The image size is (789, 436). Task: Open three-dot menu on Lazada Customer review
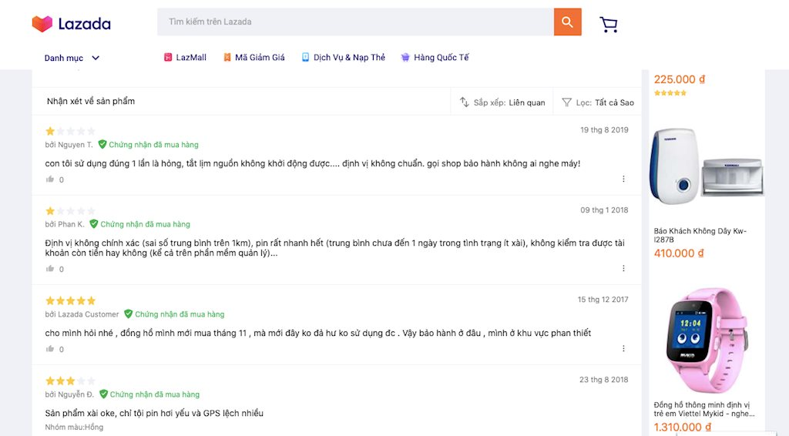[623, 348]
